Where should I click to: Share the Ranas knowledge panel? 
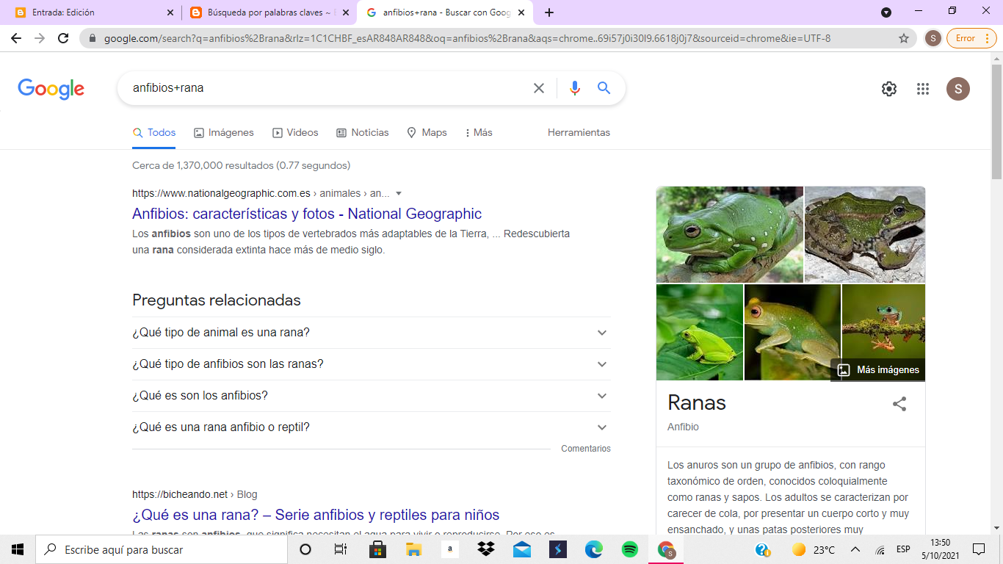(899, 403)
